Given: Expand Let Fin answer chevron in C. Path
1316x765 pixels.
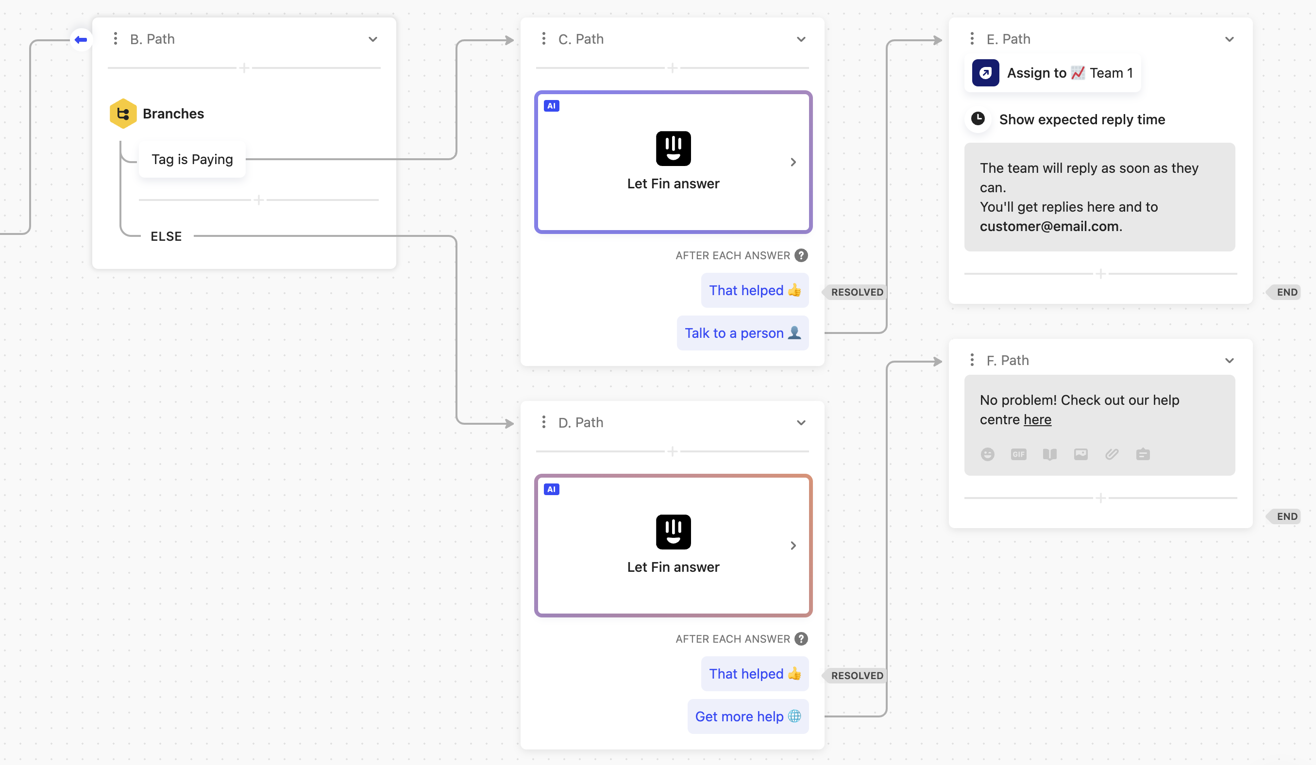Looking at the screenshot, I should pos(793,162).
